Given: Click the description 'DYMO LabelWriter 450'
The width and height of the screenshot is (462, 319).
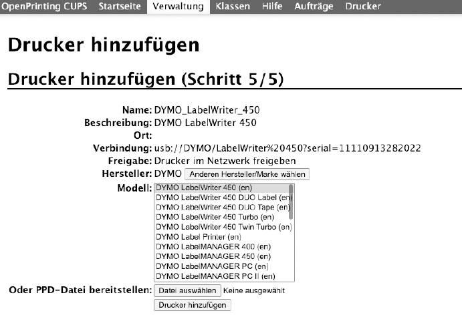Looking at the screenshot, I should click(x=205, y=123).
